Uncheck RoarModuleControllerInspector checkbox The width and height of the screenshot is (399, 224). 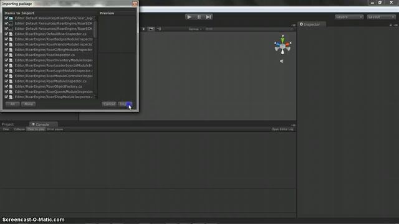point(6,76)
